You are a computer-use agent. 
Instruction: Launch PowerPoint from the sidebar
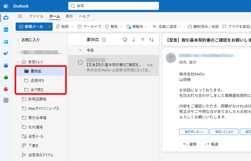(x=6, y=89)
